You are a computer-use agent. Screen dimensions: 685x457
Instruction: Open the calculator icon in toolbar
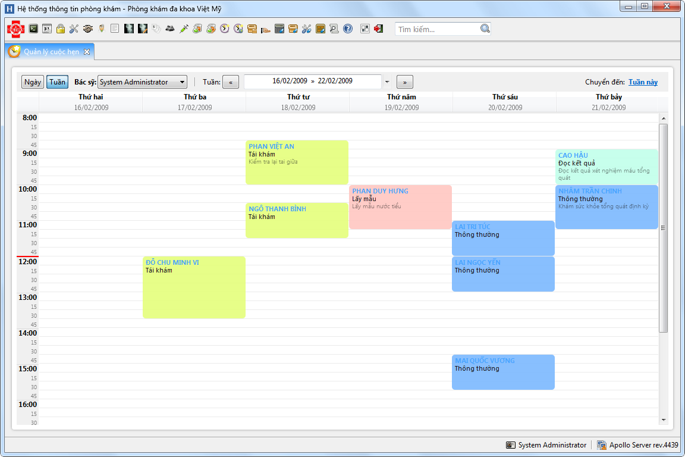pyautogui.click(x=279, y=29)
